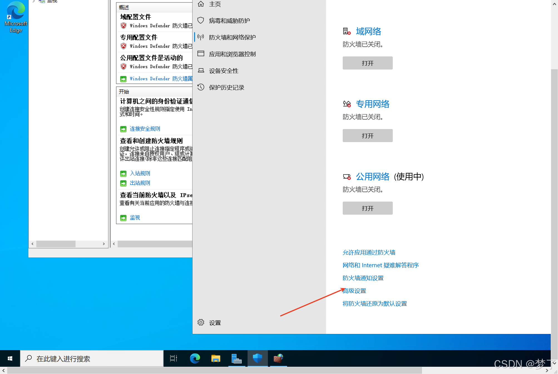
Task: Open Device security (设备安全性) page
Action: 223,71
